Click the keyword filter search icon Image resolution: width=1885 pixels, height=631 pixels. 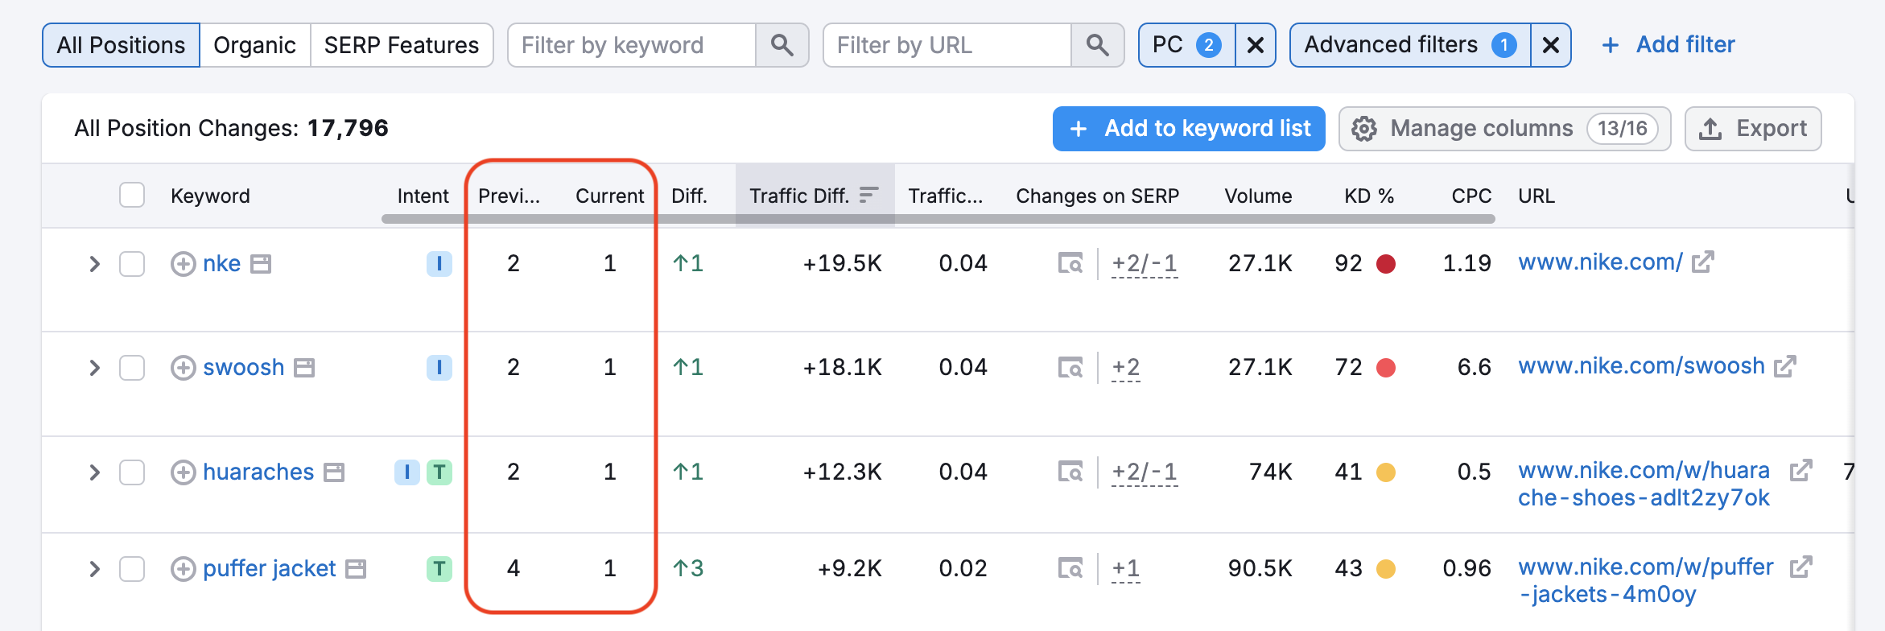click(x=781, y=45)
